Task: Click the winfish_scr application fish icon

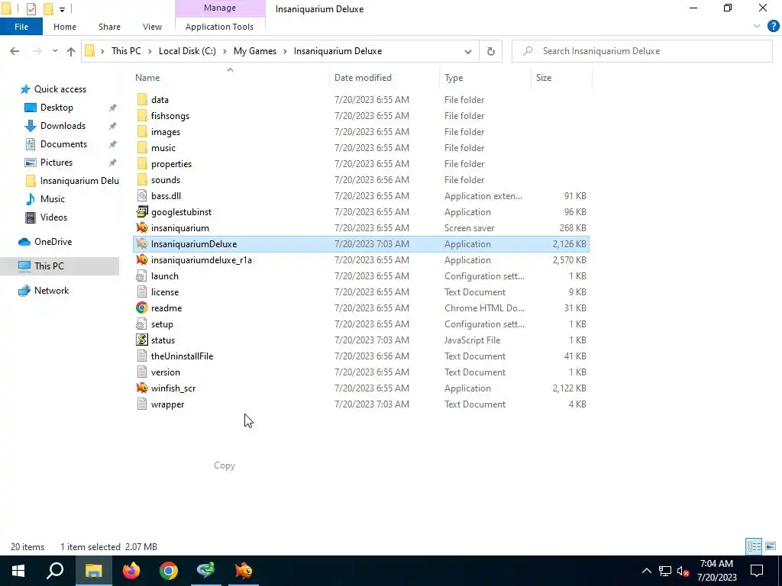Action: pos(142,388)
